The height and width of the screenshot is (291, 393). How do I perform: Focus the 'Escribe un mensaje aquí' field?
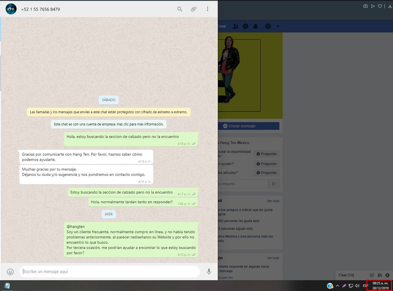110,272
